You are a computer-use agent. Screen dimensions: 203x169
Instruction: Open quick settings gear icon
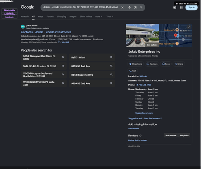point(175,7)
